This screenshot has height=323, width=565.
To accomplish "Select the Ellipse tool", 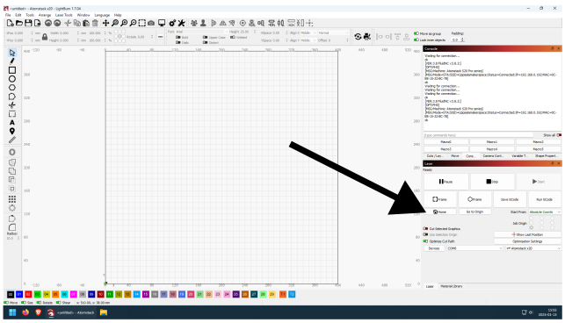I will (12, 79).
